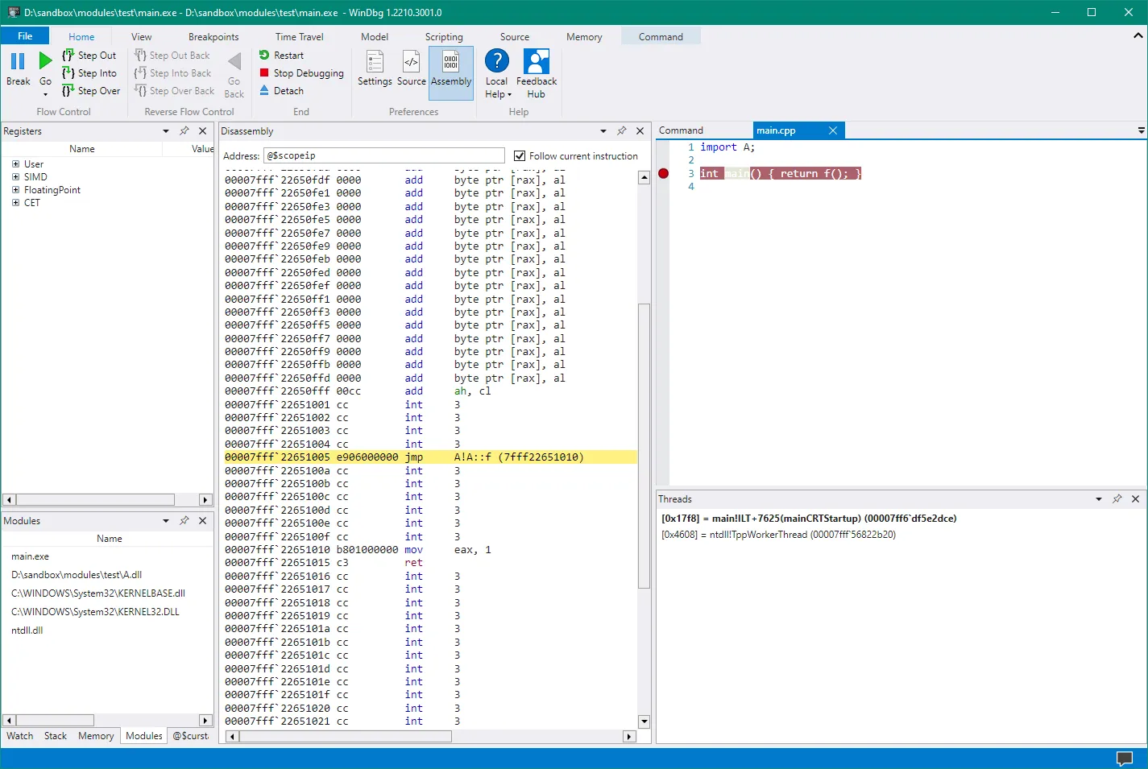
Task: Open the feedback chat icon in status bar
Action: [x=1125, y=759]
